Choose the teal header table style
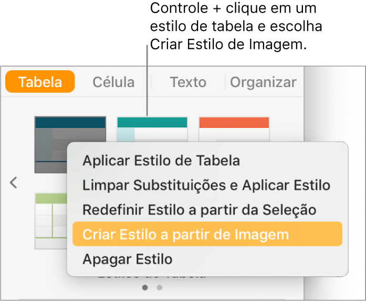Image resolution: width=366 pixels, height=301 pixels. (x=152, y=128)
